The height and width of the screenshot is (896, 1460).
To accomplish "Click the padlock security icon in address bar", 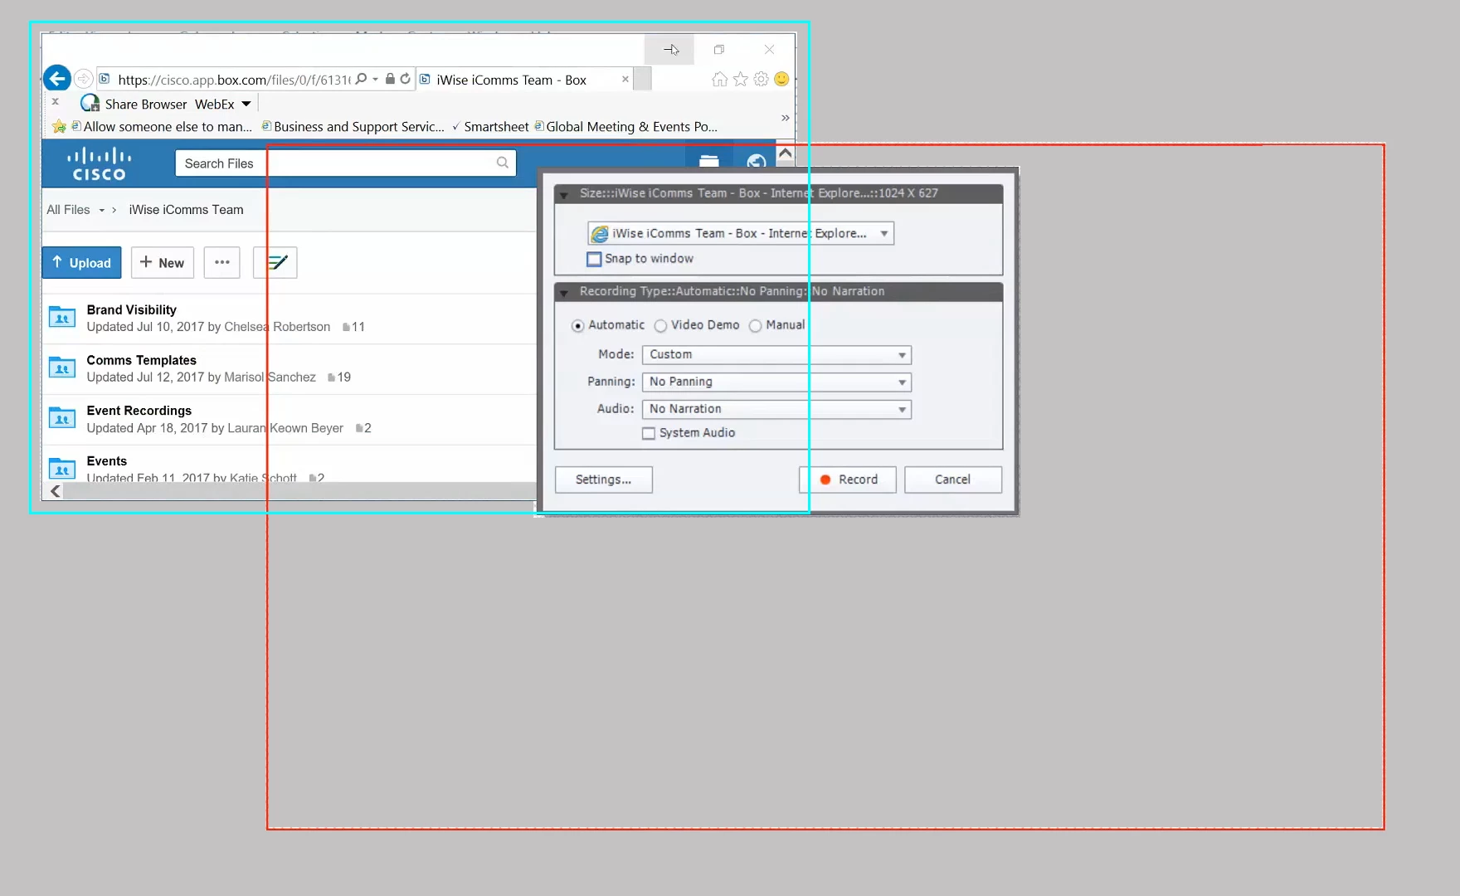I will pos(390,79).
